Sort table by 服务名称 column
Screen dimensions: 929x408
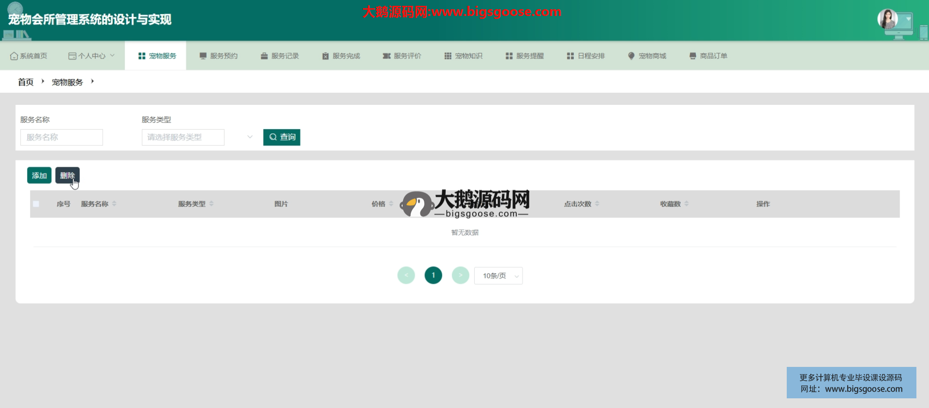point(114,204)
